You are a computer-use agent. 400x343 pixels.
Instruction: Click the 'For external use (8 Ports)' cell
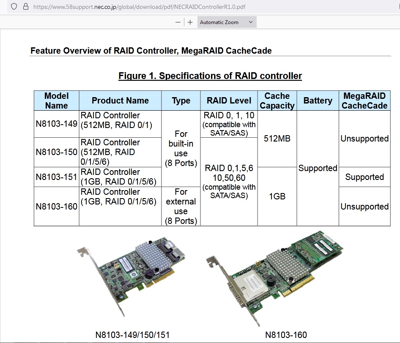(x=181, y=207)
